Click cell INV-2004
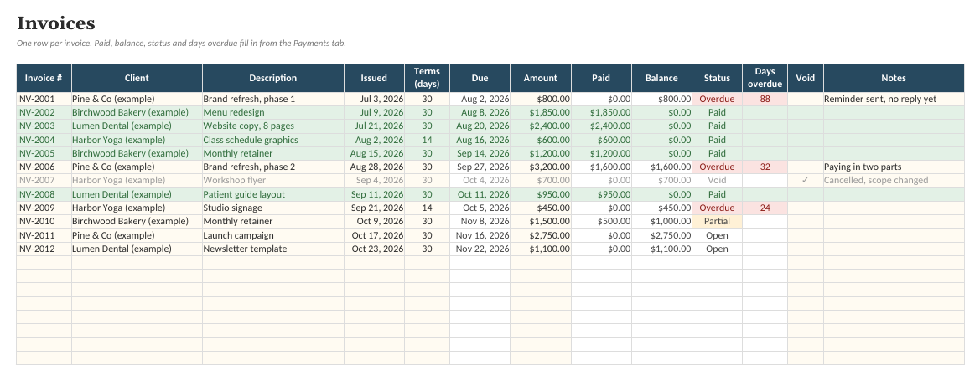Image resolution: width=980 pixels, height=380 pixels. 44,140
